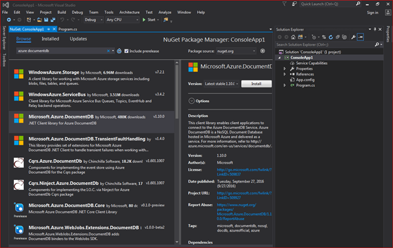Click the Save All toolbar icon
The width and height of the screenshot is (393, 248).
[x=53, y=20]
